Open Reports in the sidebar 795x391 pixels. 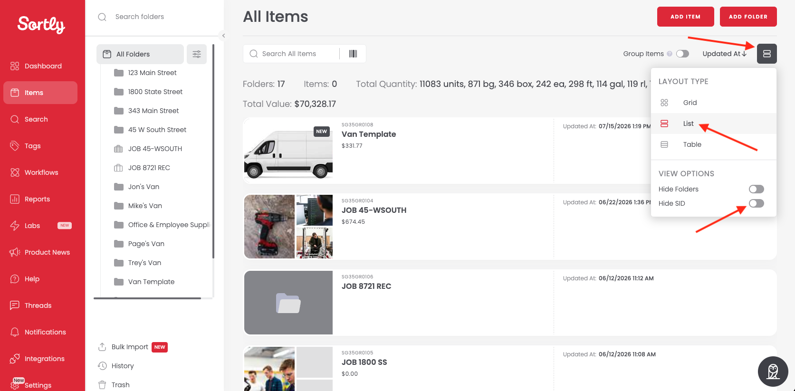pyautogui.click(x=40, y=199)
